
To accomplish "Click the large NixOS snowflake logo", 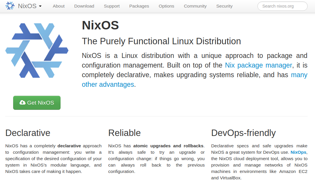I will (x=37, y=50).
